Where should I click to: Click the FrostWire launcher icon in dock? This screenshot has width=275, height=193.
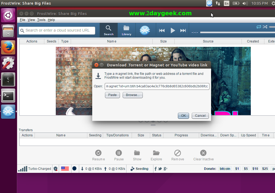[8, 112]
